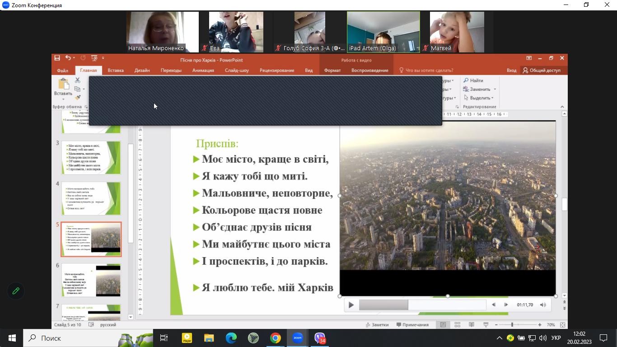Viewport: 617px width, 347px height.
Task: Click the spell check icon in status bar
Action: coord(91,325)
